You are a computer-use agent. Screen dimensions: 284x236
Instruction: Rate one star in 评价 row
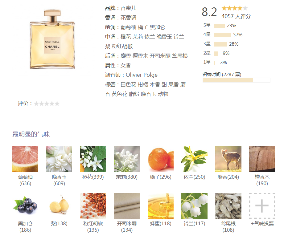click(36, 104)
